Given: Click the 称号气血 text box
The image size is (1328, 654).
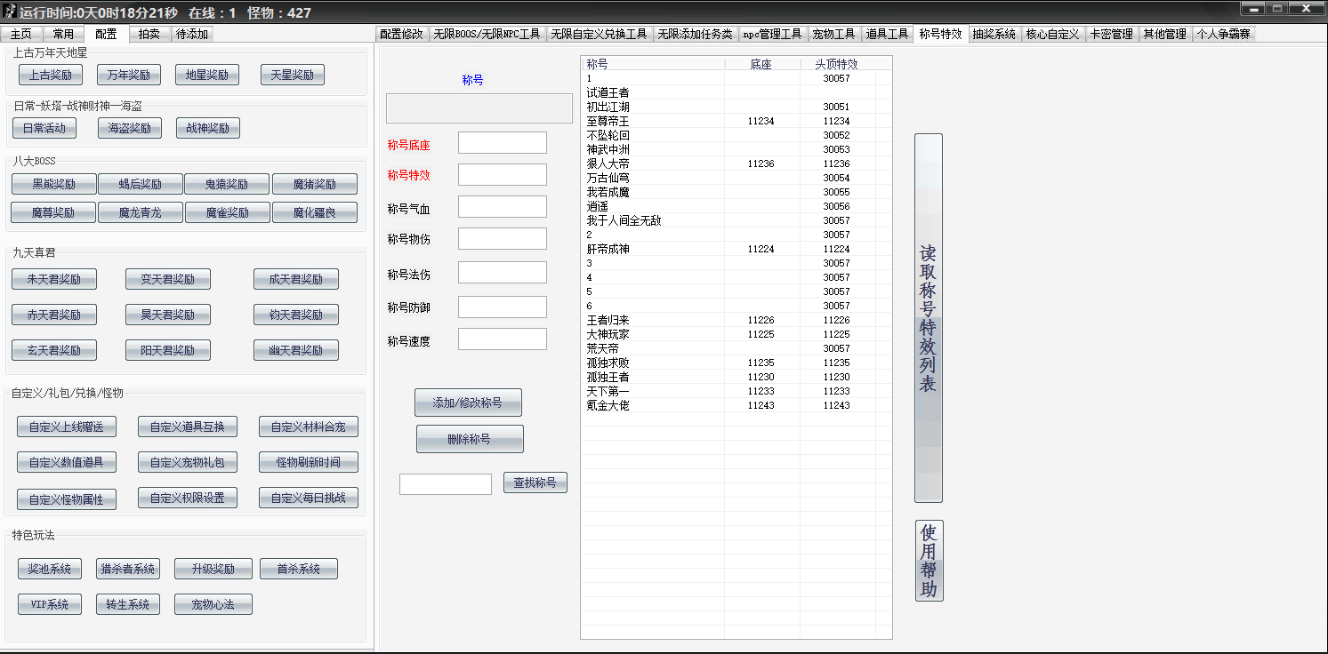Looking at the screenshot, I should coord(502,207).
